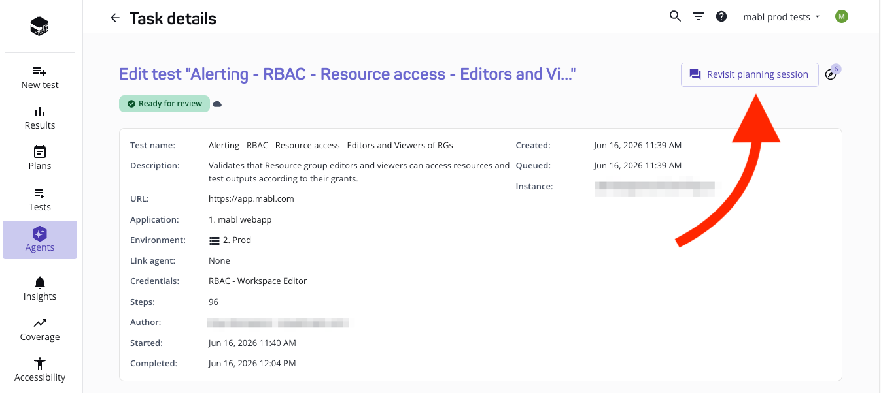The image size is (881, 393).
Task: Open Insights from the sidebar
Action: coord(40,289)
